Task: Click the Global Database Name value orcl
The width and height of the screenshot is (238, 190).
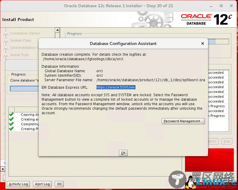Action: coord(100,71)
